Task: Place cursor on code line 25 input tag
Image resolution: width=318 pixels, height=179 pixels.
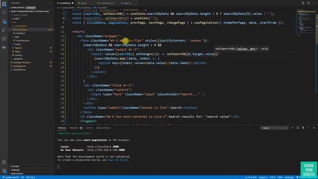Action: point(148,94)
